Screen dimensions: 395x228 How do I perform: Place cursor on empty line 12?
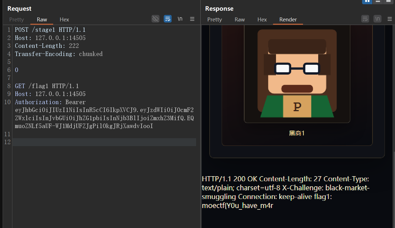(104, 142)
